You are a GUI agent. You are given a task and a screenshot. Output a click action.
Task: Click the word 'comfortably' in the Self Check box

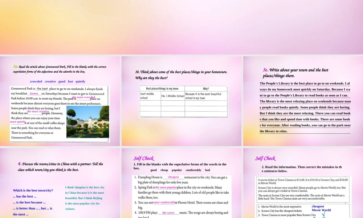(193, 170)
